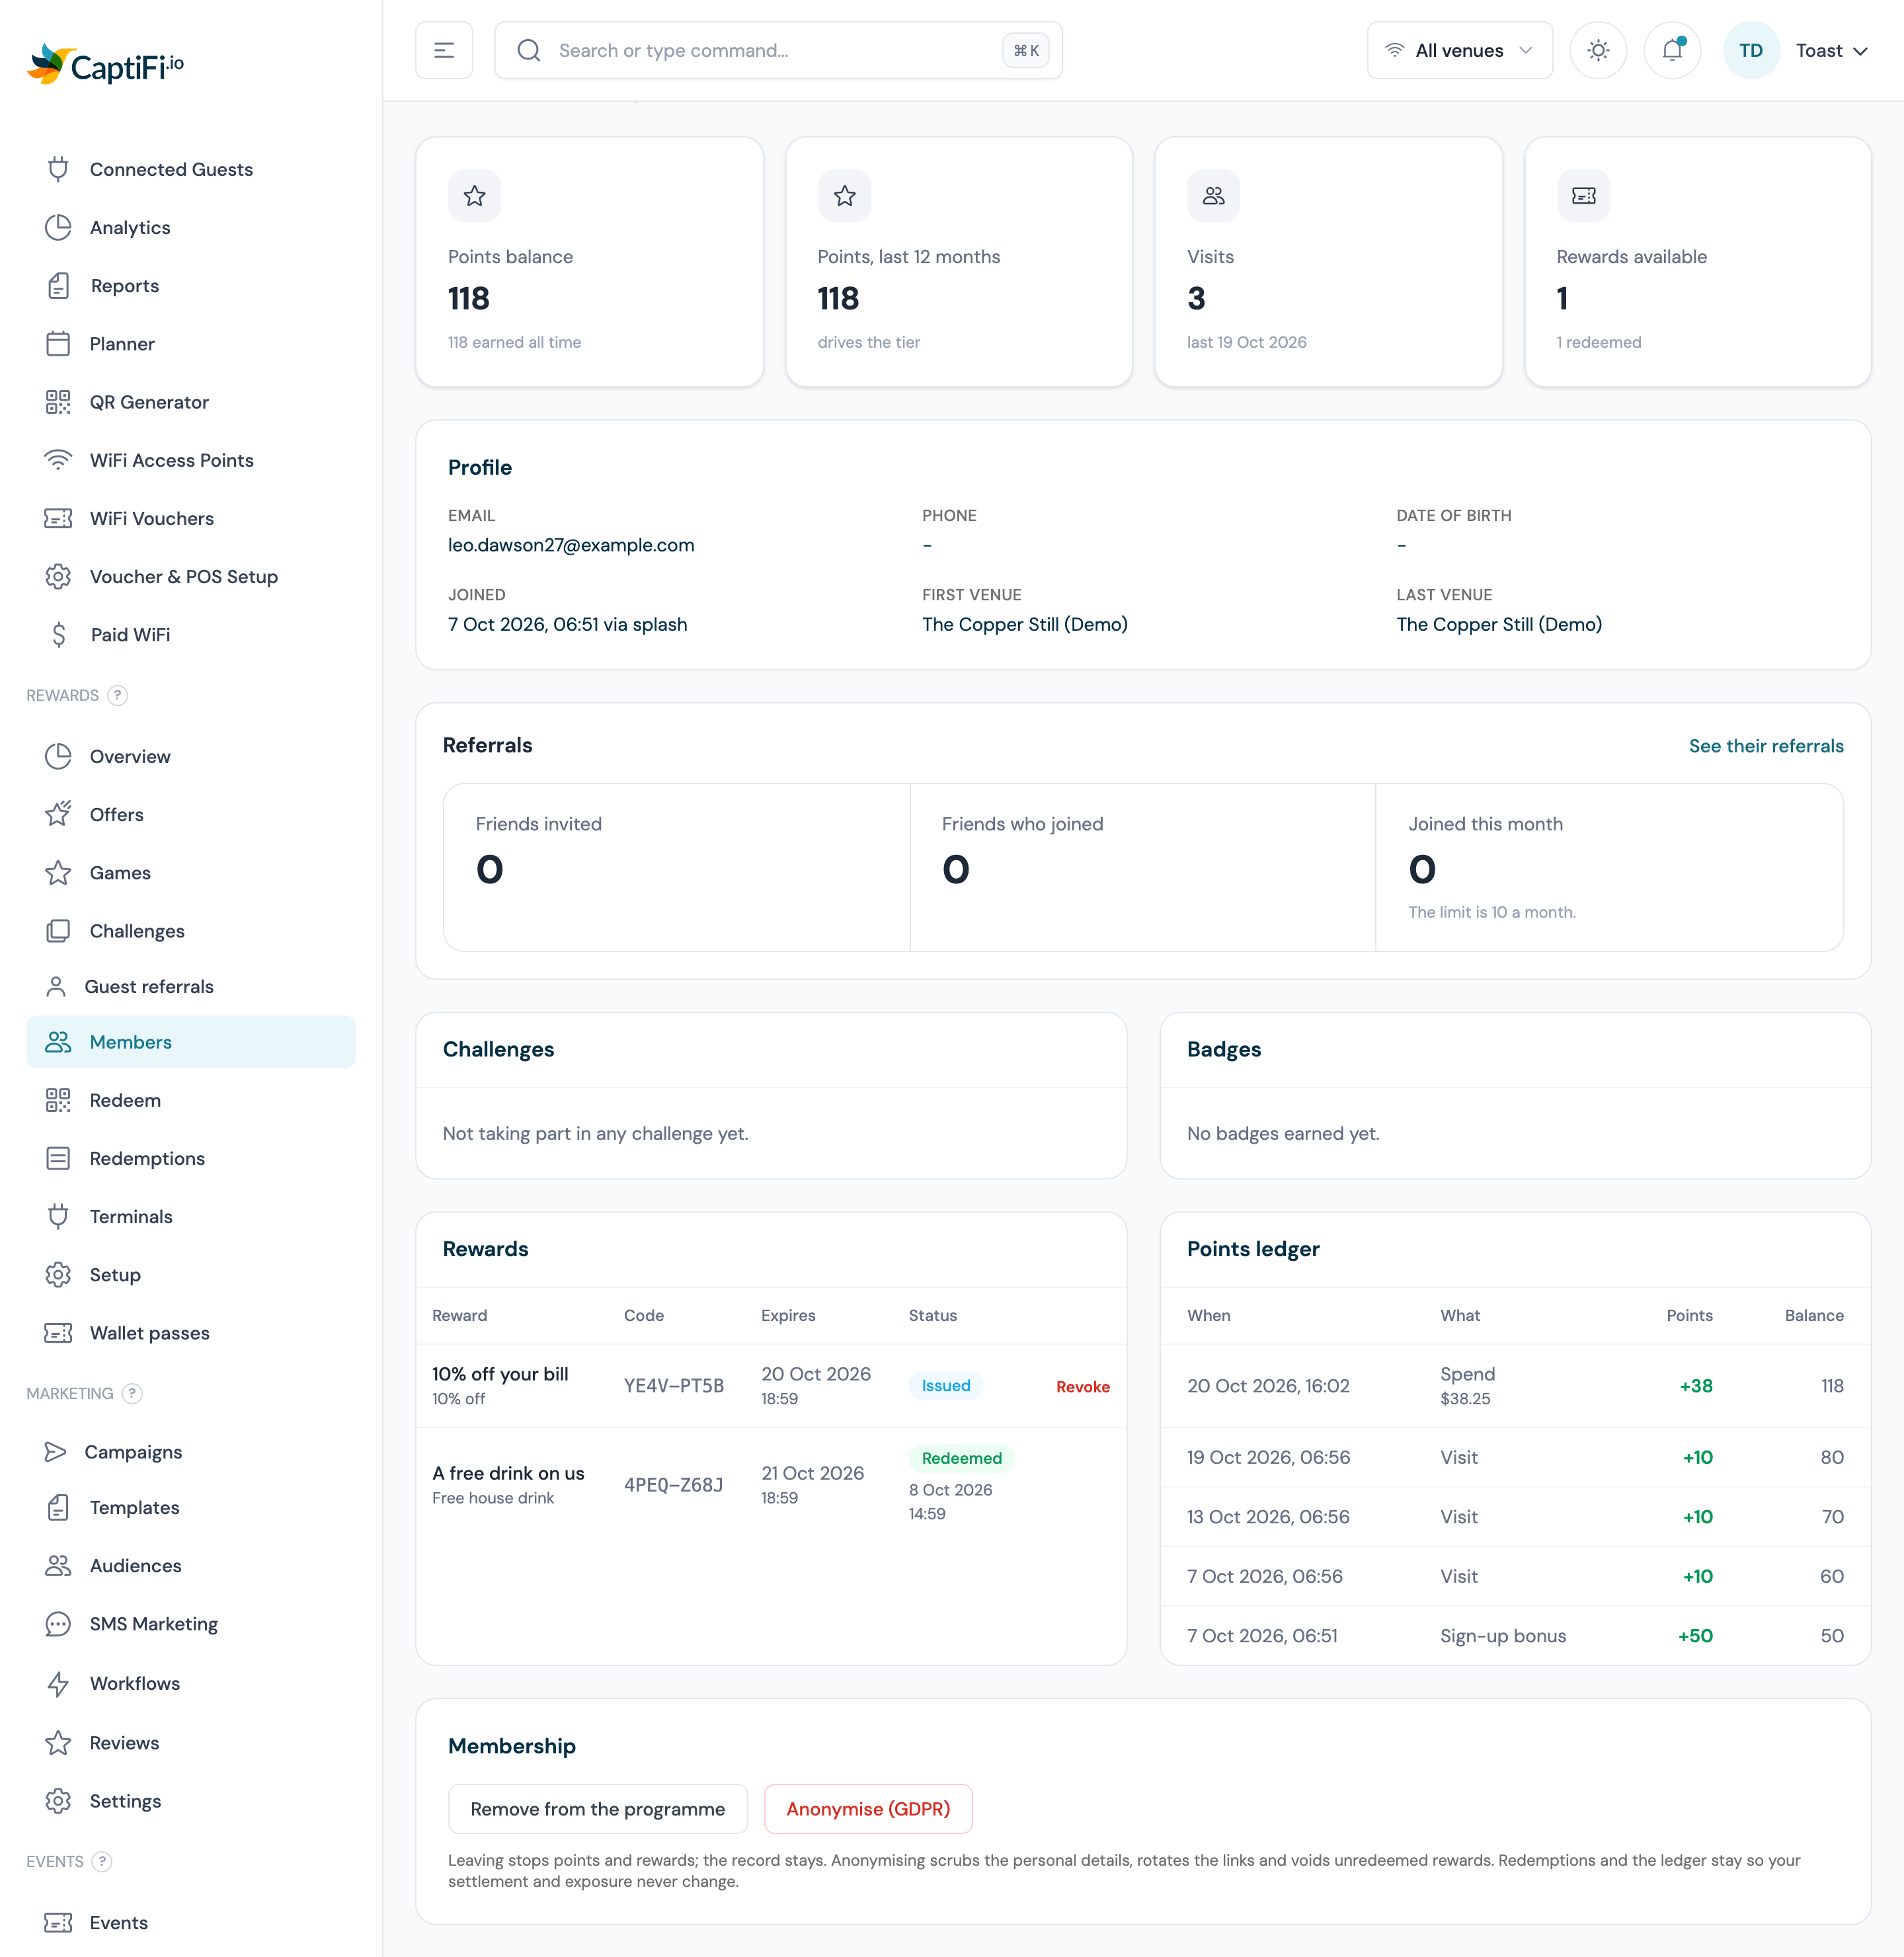Click the Points balance star icon
Viewport: 1904px width, 1957px height.
coord(474,196)
